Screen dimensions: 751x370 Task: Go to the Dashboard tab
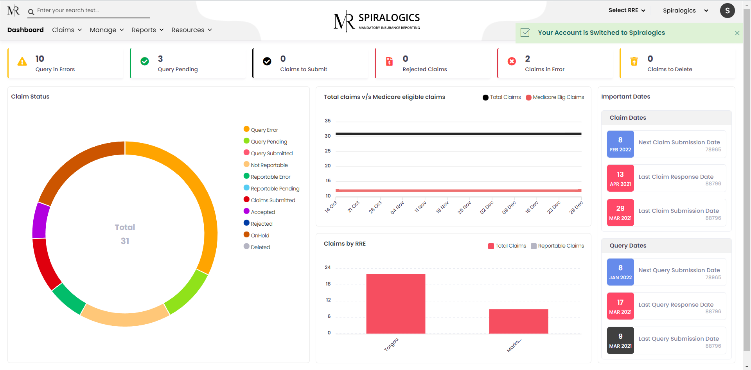(25, 30)
